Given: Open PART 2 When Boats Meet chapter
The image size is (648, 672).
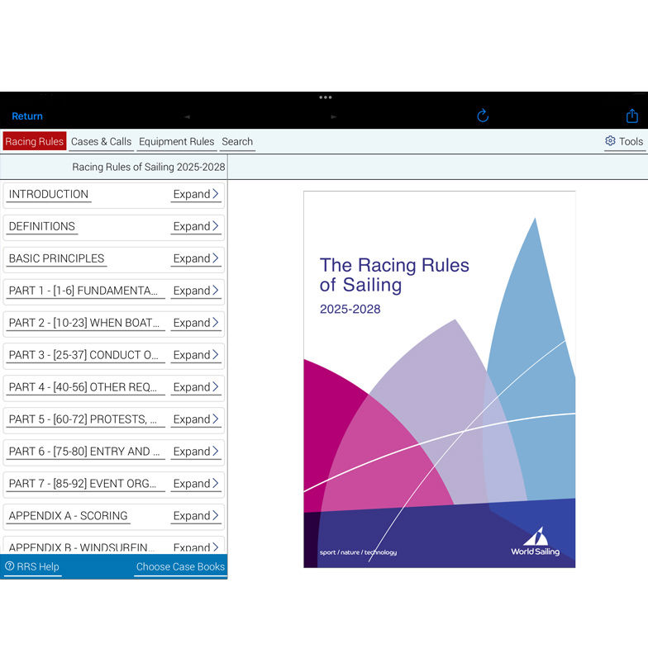Looking at the screenshot, I should pyautogui.click(x=84, y=323).
